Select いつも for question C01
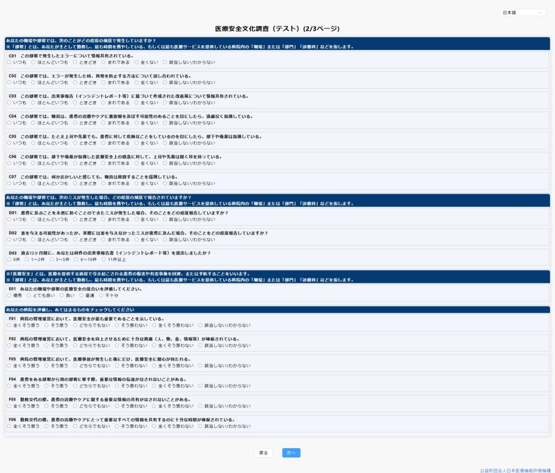Viewport: 555px width, 473px height. click(9, 62)
